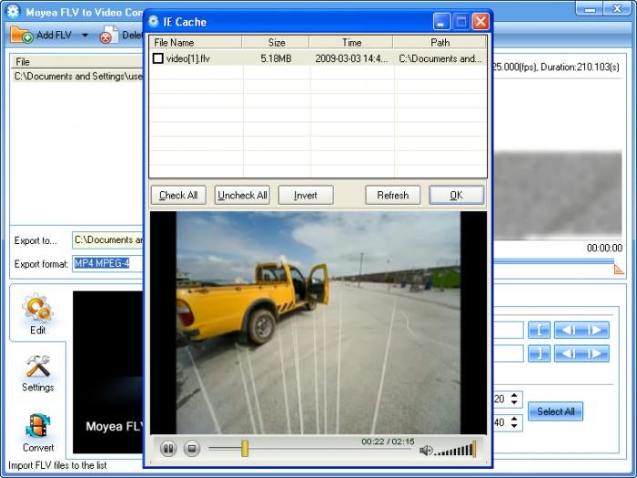
Task: Click the stepper arrows beside value 20
Action: click(514, 399)
